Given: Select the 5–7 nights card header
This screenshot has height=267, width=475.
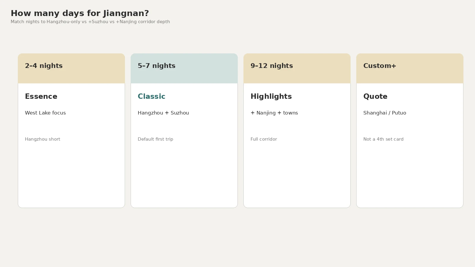Looking at the screenshot, I should (184, 69).
